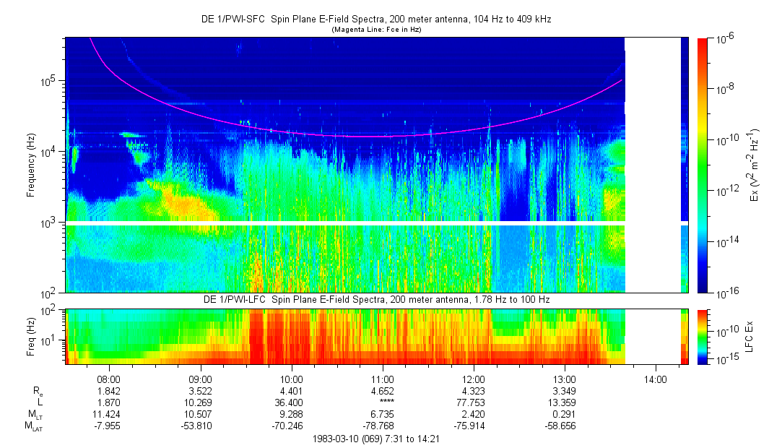
Task: Click the "Magenta Line: Fce in Hz" subtitle
Action: 375,30
